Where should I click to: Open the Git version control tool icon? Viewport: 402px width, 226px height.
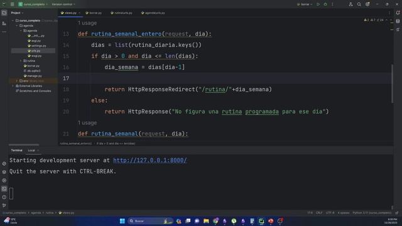4,205
